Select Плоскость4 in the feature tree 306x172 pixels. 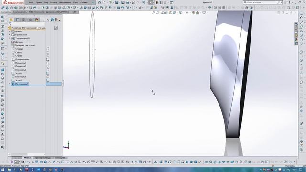(x=21, y=77)
